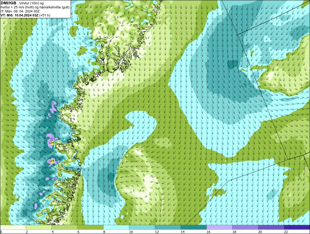Click the 16–18 m/s lavender legend swatch

click(x=219, y=227)
